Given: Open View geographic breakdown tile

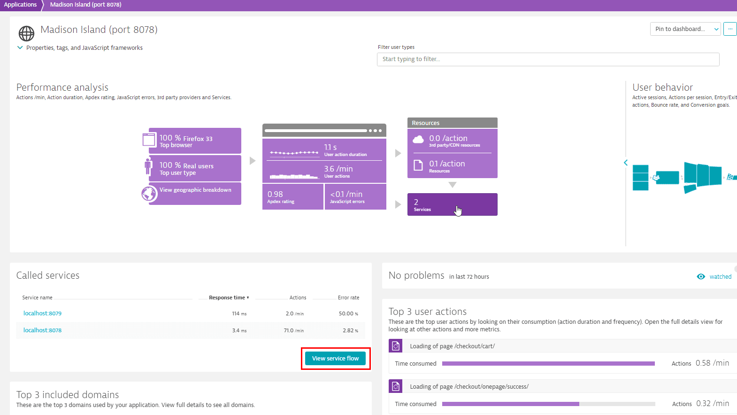Looking at the screenshot, I should coord(195,193).
